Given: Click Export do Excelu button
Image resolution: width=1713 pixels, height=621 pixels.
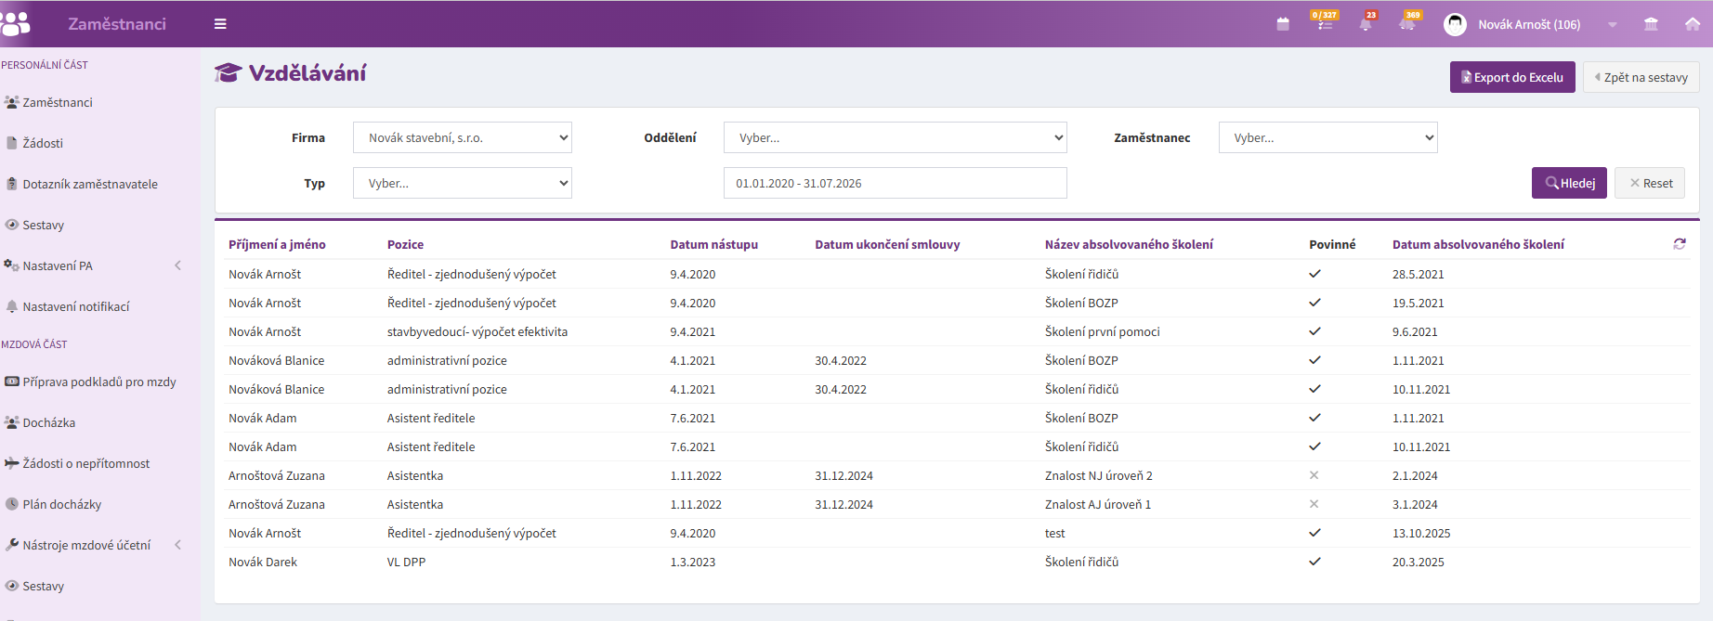Looking at the screenshot, I should (1512, 77).
